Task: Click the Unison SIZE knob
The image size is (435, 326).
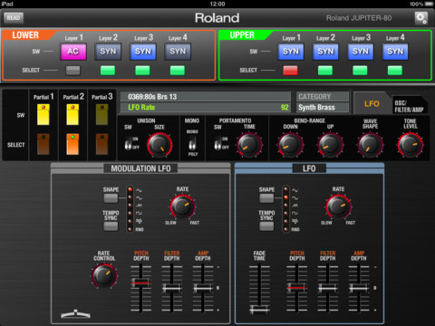Action: 159,145
